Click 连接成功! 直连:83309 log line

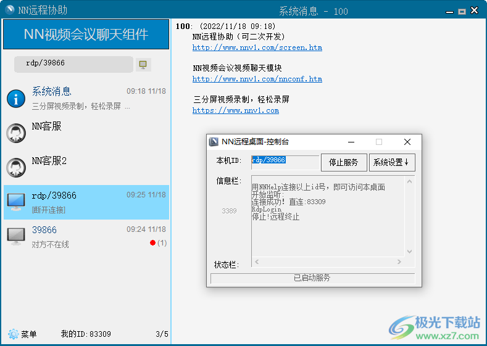tap(288, 202)
